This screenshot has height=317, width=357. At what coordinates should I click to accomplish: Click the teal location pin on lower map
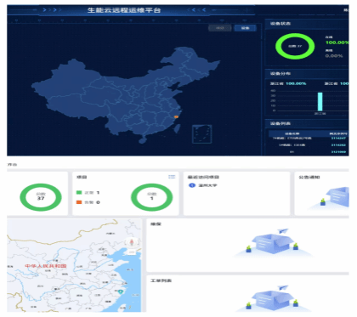point(121,292)
